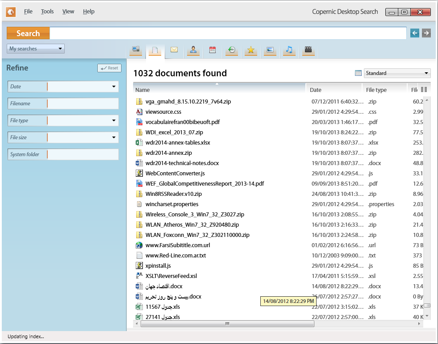The image size is (438, 344).
Task: Click the 1032 documents found heading
Action: point(180,73)
